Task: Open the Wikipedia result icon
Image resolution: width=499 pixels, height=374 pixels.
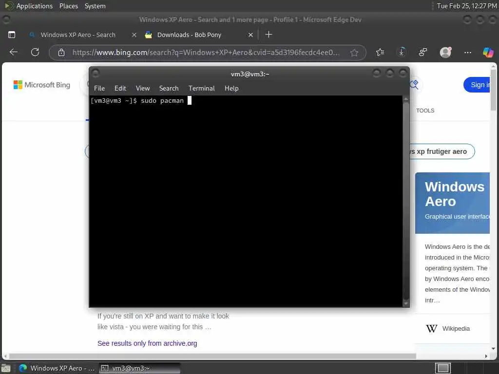Action: point(432,329)
